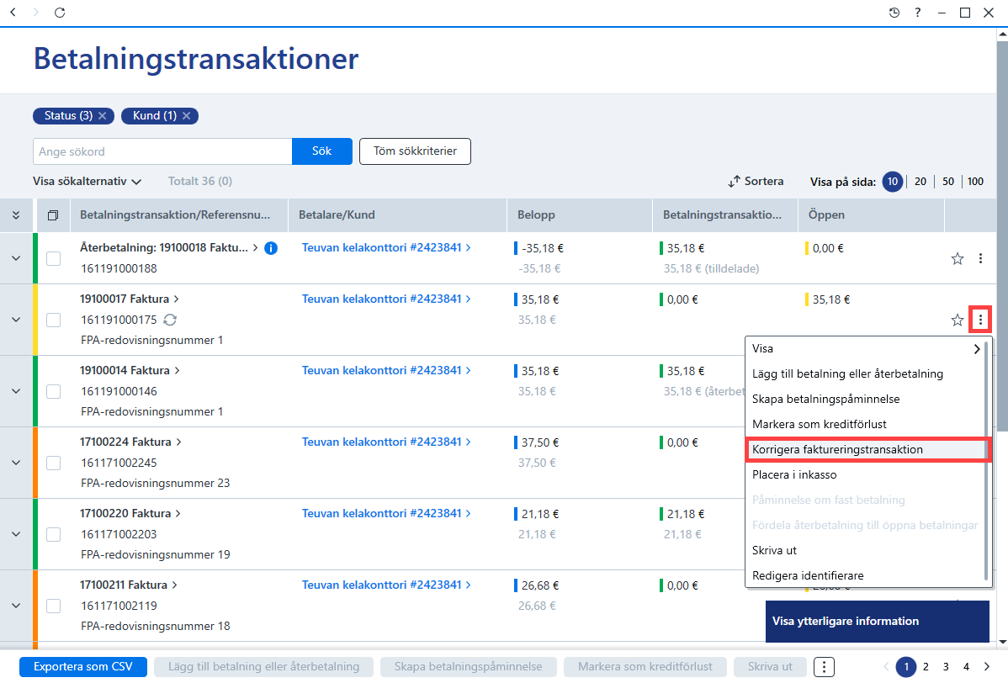Go to page 2 in pagination

(x=926, y=666)
